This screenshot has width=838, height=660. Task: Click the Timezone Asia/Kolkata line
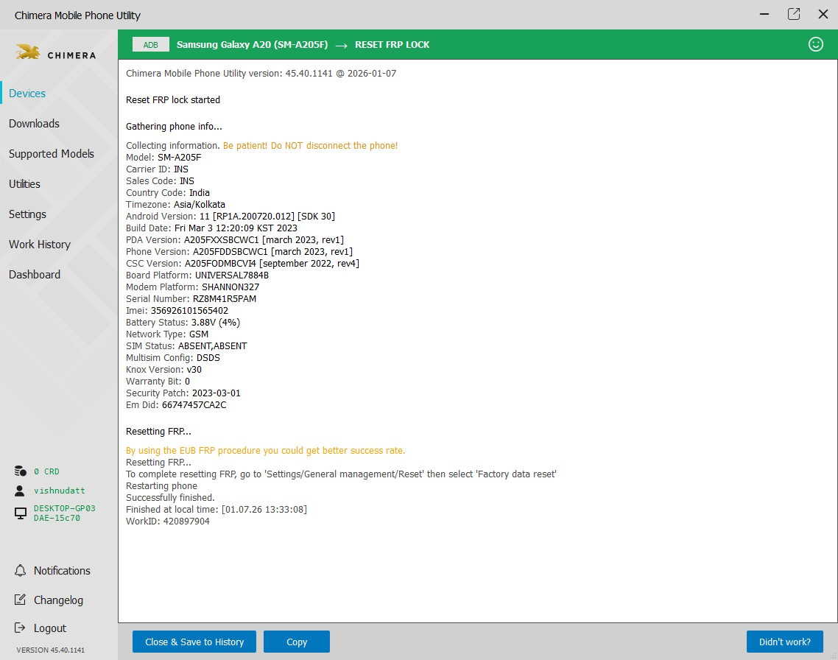175,205
